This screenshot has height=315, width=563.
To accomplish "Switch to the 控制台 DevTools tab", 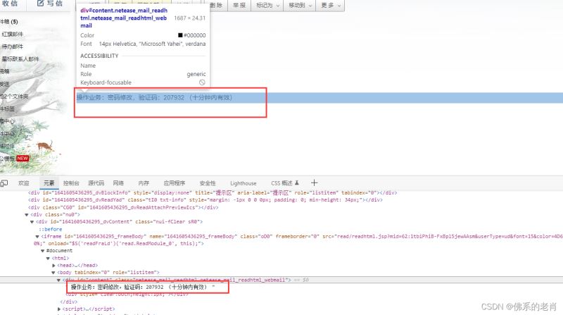I will (x=71, y=183).
